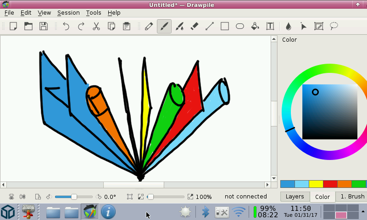This screenshot has height=220, width=367.
Task: Activate the Color Picker dropper tool
Action: point(288,26)
